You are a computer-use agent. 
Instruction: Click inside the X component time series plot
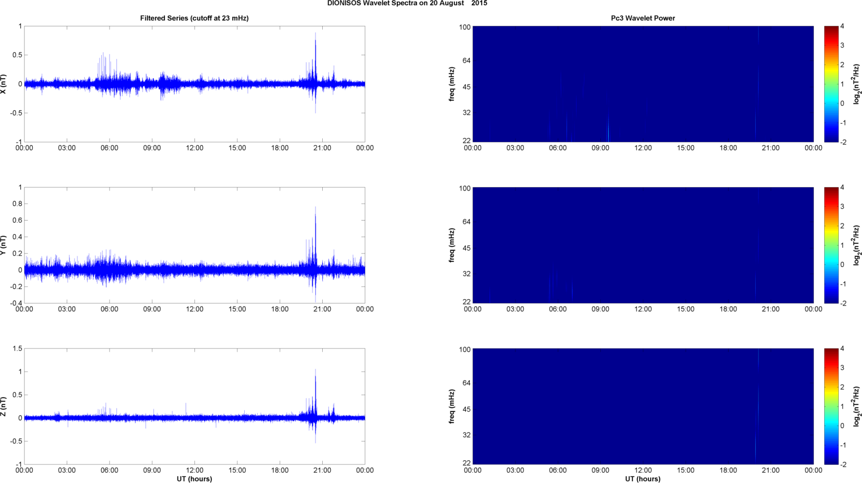194,84
